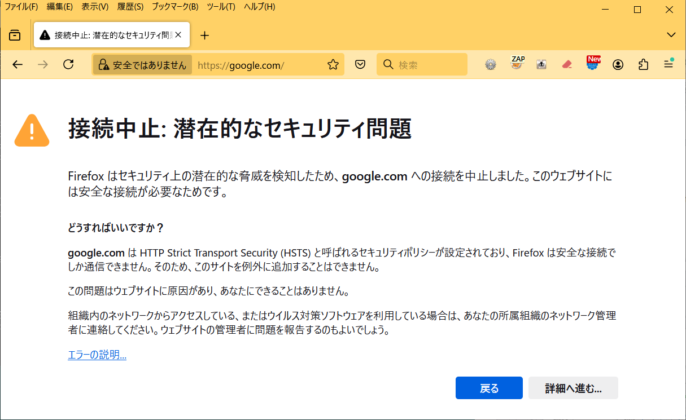Open the 編集(E) menu
Image resolution: width=686 pixels, height=420 pixels.
60,7
